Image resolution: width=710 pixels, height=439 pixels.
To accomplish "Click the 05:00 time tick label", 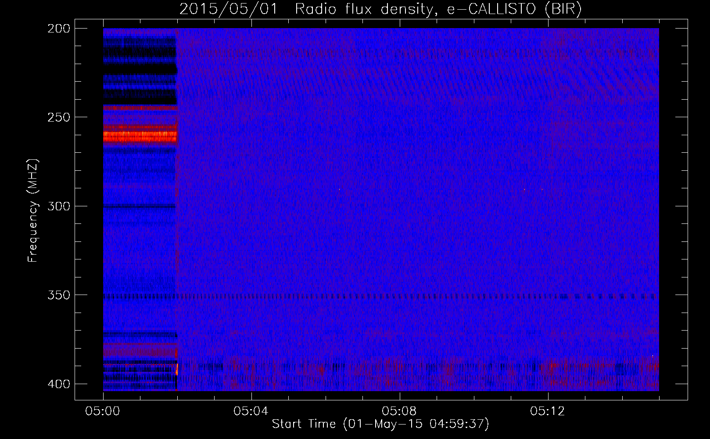I will coord(103,411).
